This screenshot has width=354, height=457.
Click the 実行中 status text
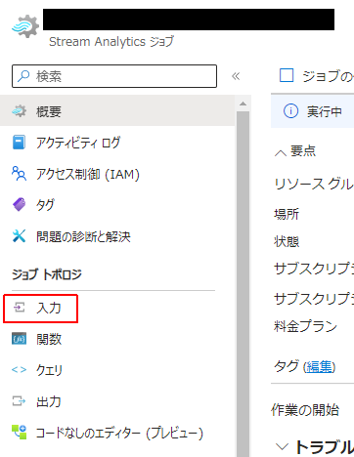[x=325, y=111]
